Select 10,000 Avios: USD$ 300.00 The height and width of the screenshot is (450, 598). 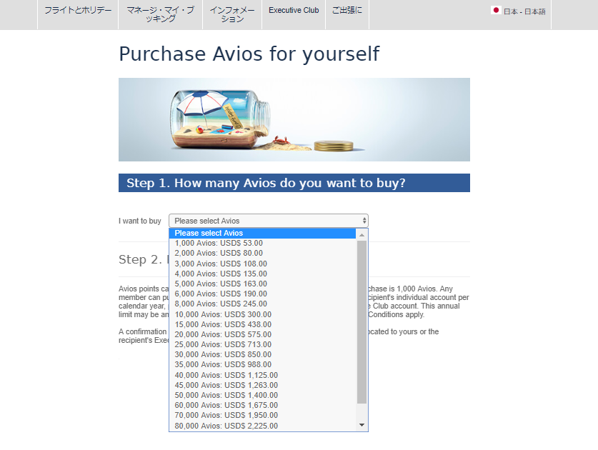223,314
